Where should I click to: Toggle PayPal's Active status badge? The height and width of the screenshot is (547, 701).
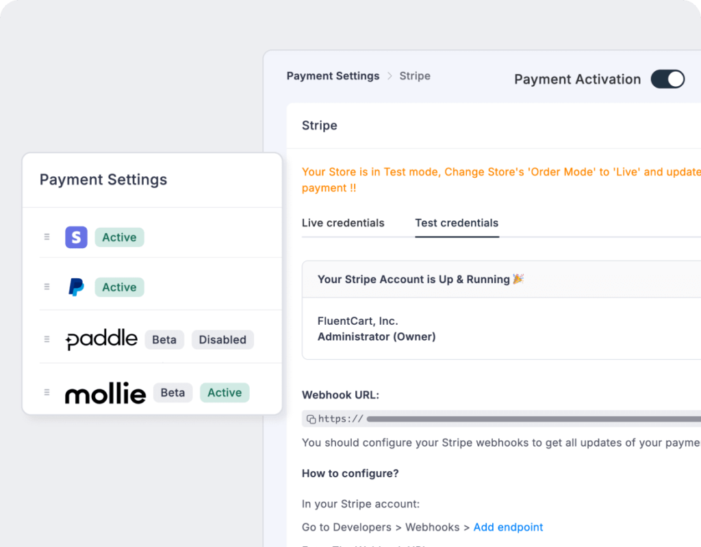(x=119, y=286)
